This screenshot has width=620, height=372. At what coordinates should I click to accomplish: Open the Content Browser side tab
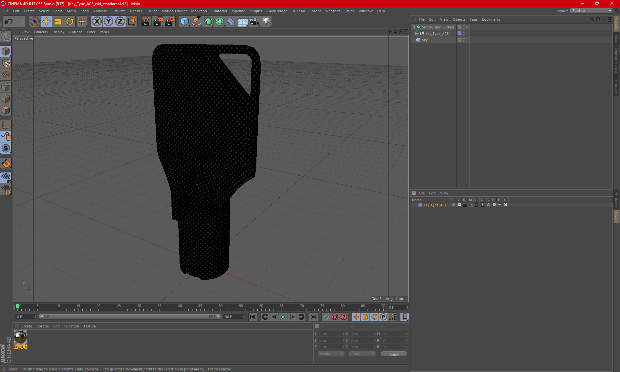tap(616, 61)
